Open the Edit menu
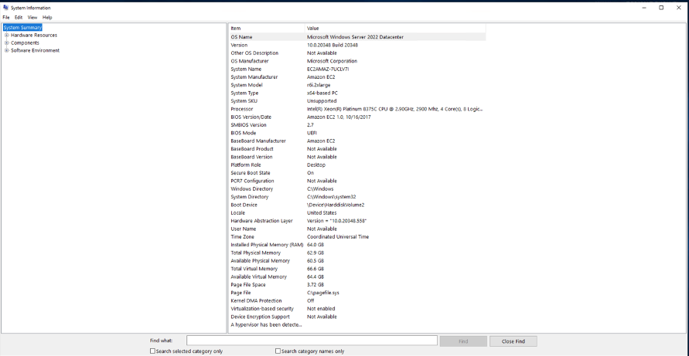Screen dimensions: 689x356 (19, 18)
